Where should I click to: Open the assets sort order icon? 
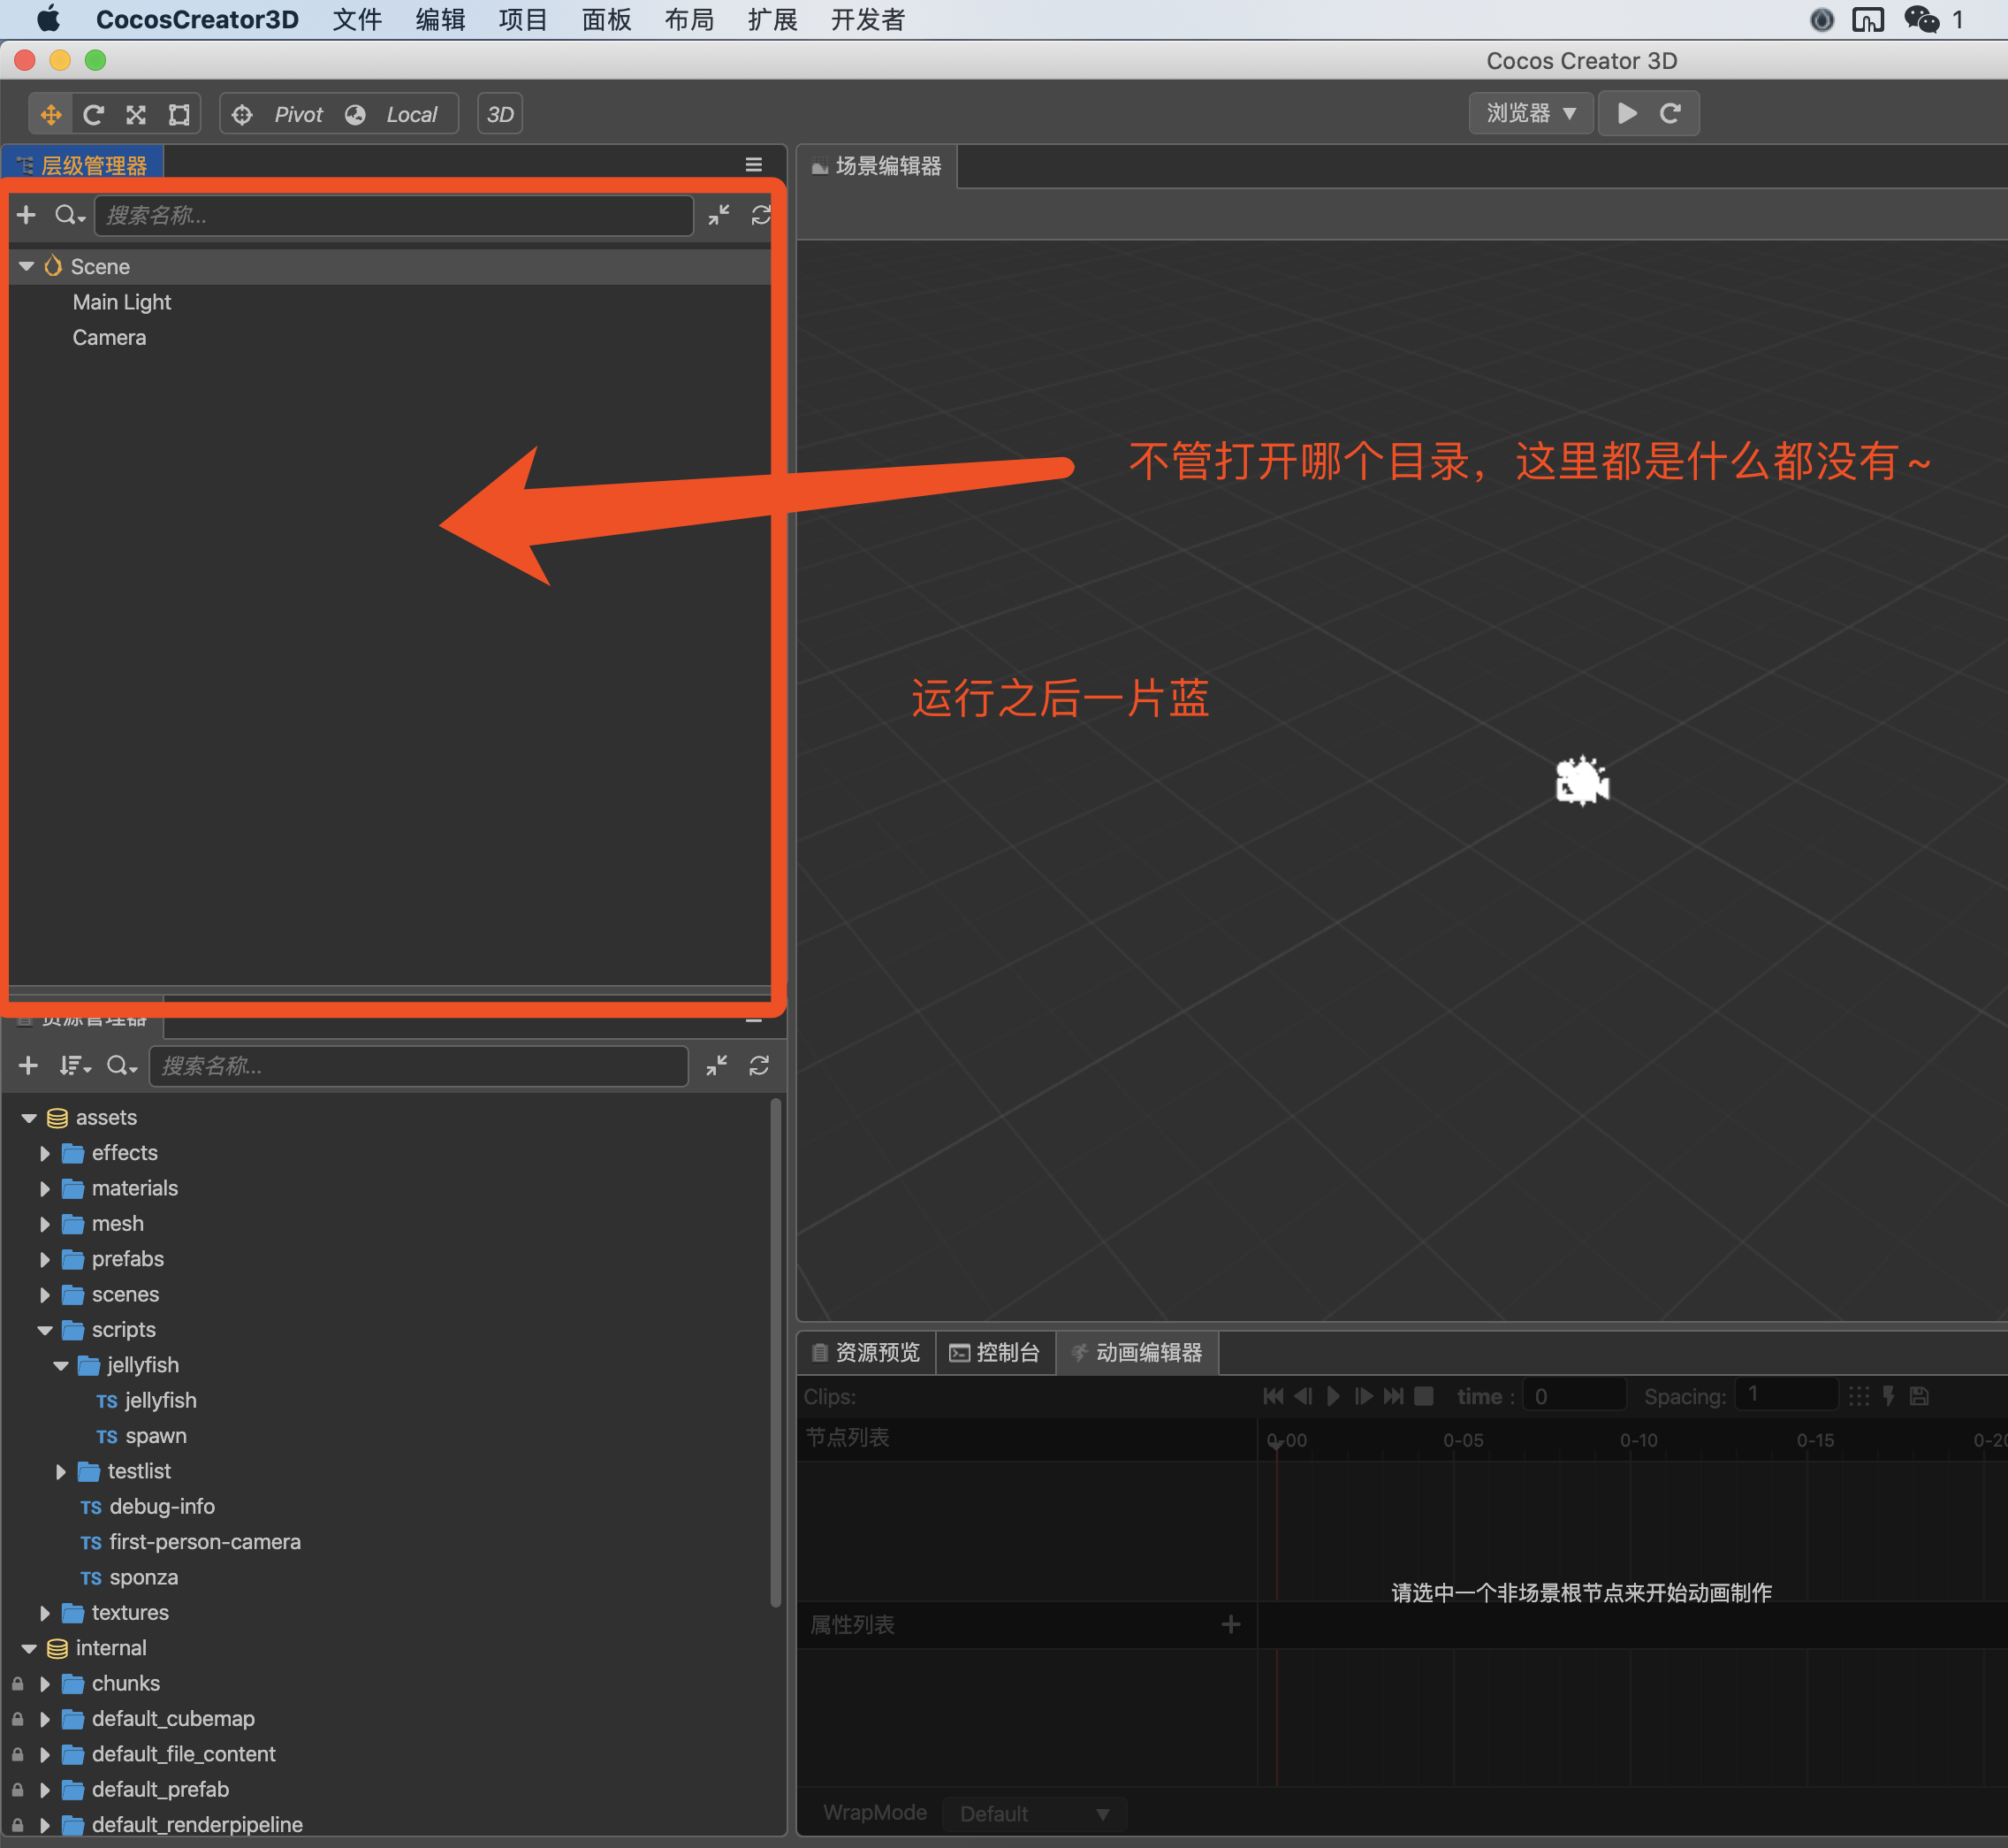pyautogui.click(x=74, y=1066)
